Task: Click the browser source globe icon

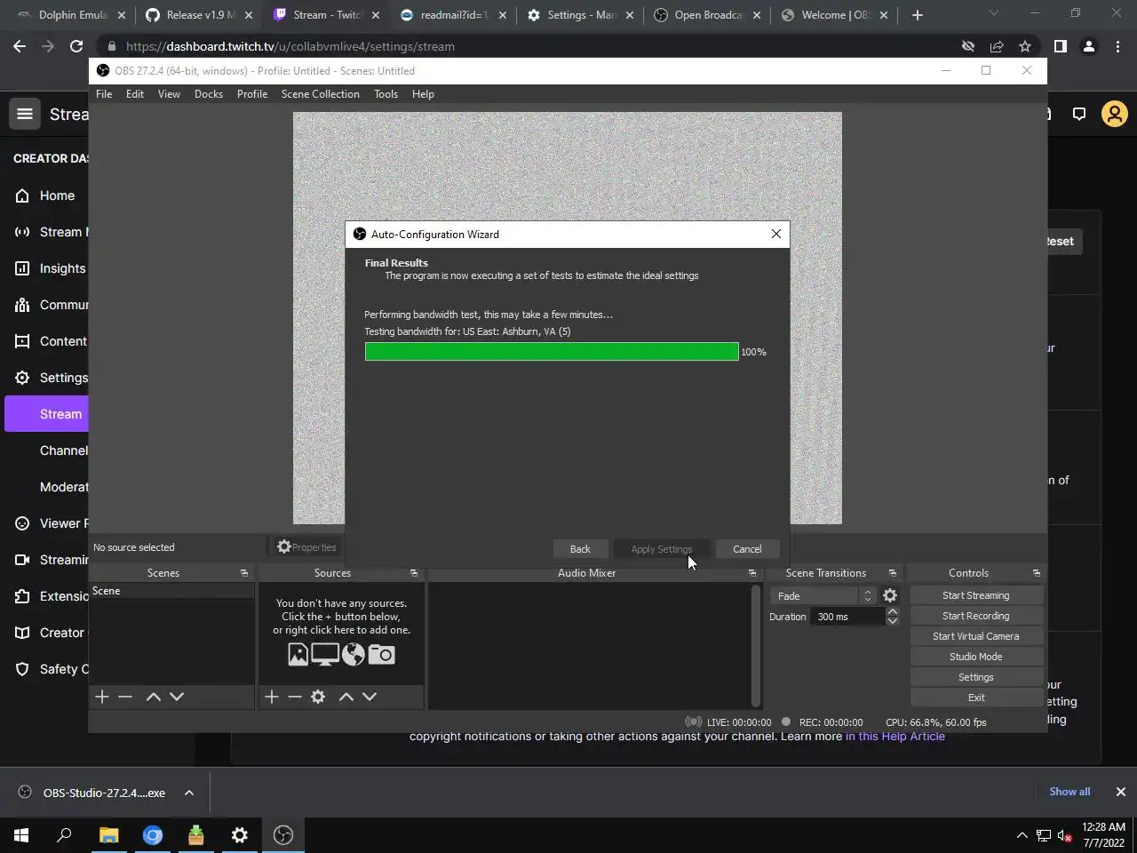Action: [354, 655]
